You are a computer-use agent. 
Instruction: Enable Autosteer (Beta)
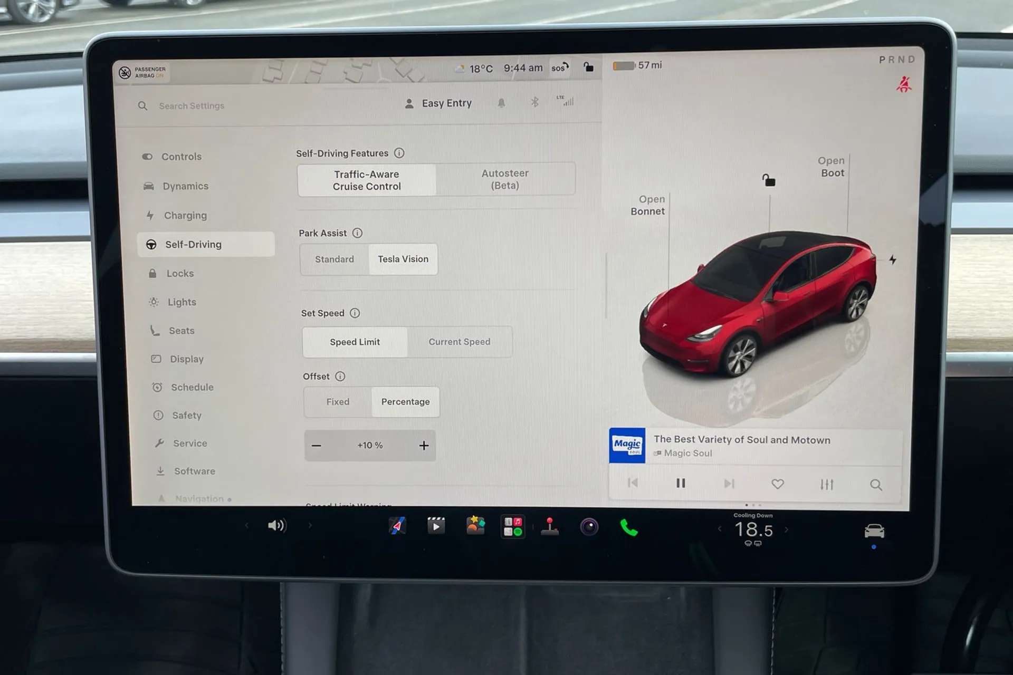coord(505,179)
